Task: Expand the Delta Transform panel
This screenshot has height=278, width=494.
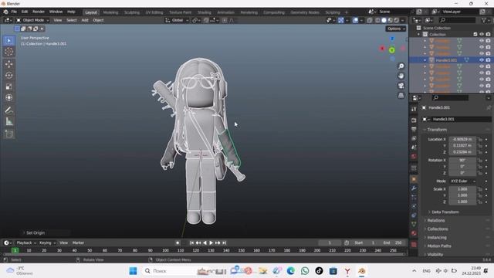Action: [445, 212]
